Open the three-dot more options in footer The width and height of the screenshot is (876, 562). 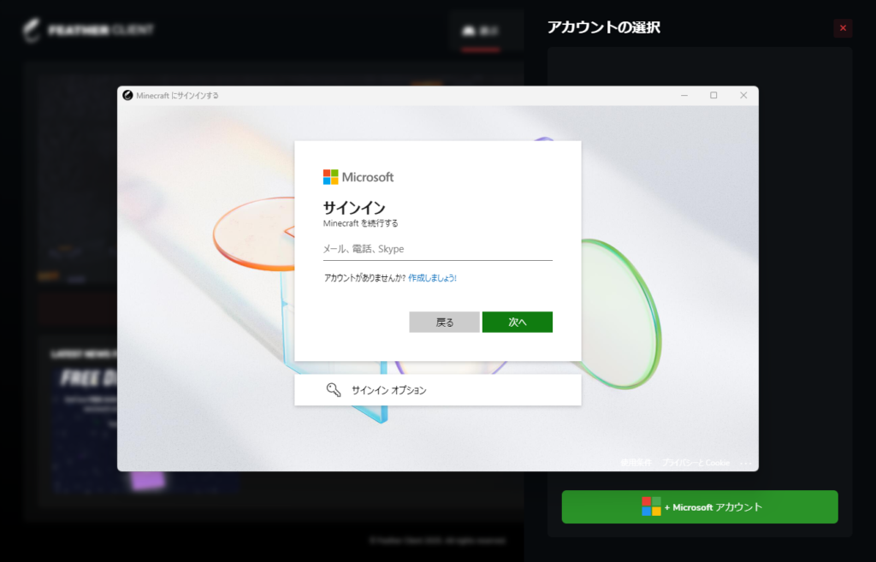745,463
